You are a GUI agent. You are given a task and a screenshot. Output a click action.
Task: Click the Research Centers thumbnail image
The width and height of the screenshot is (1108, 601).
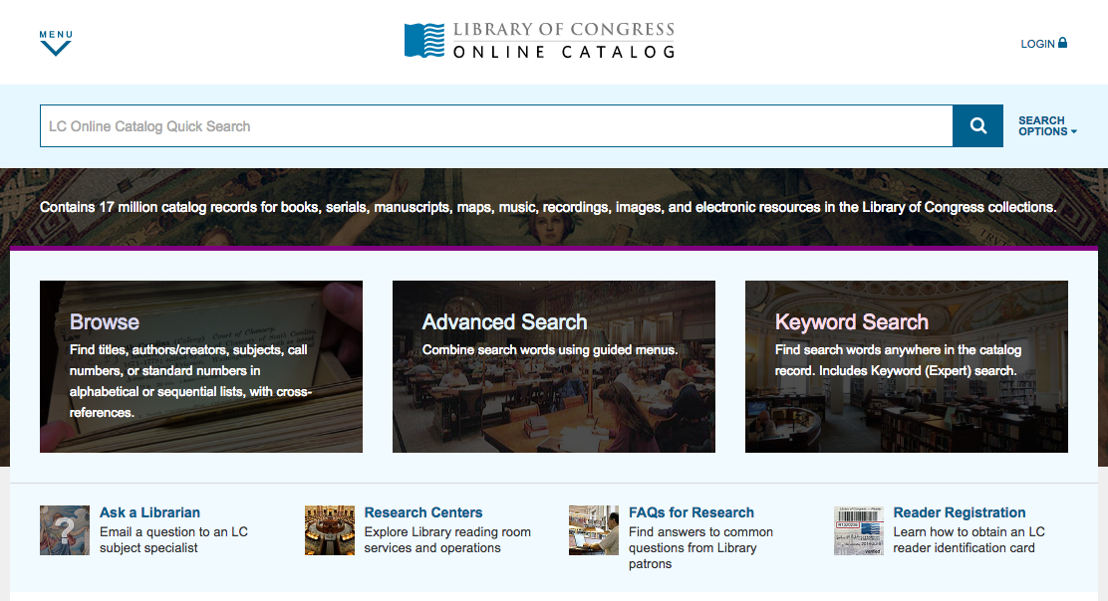coord(329,530)
